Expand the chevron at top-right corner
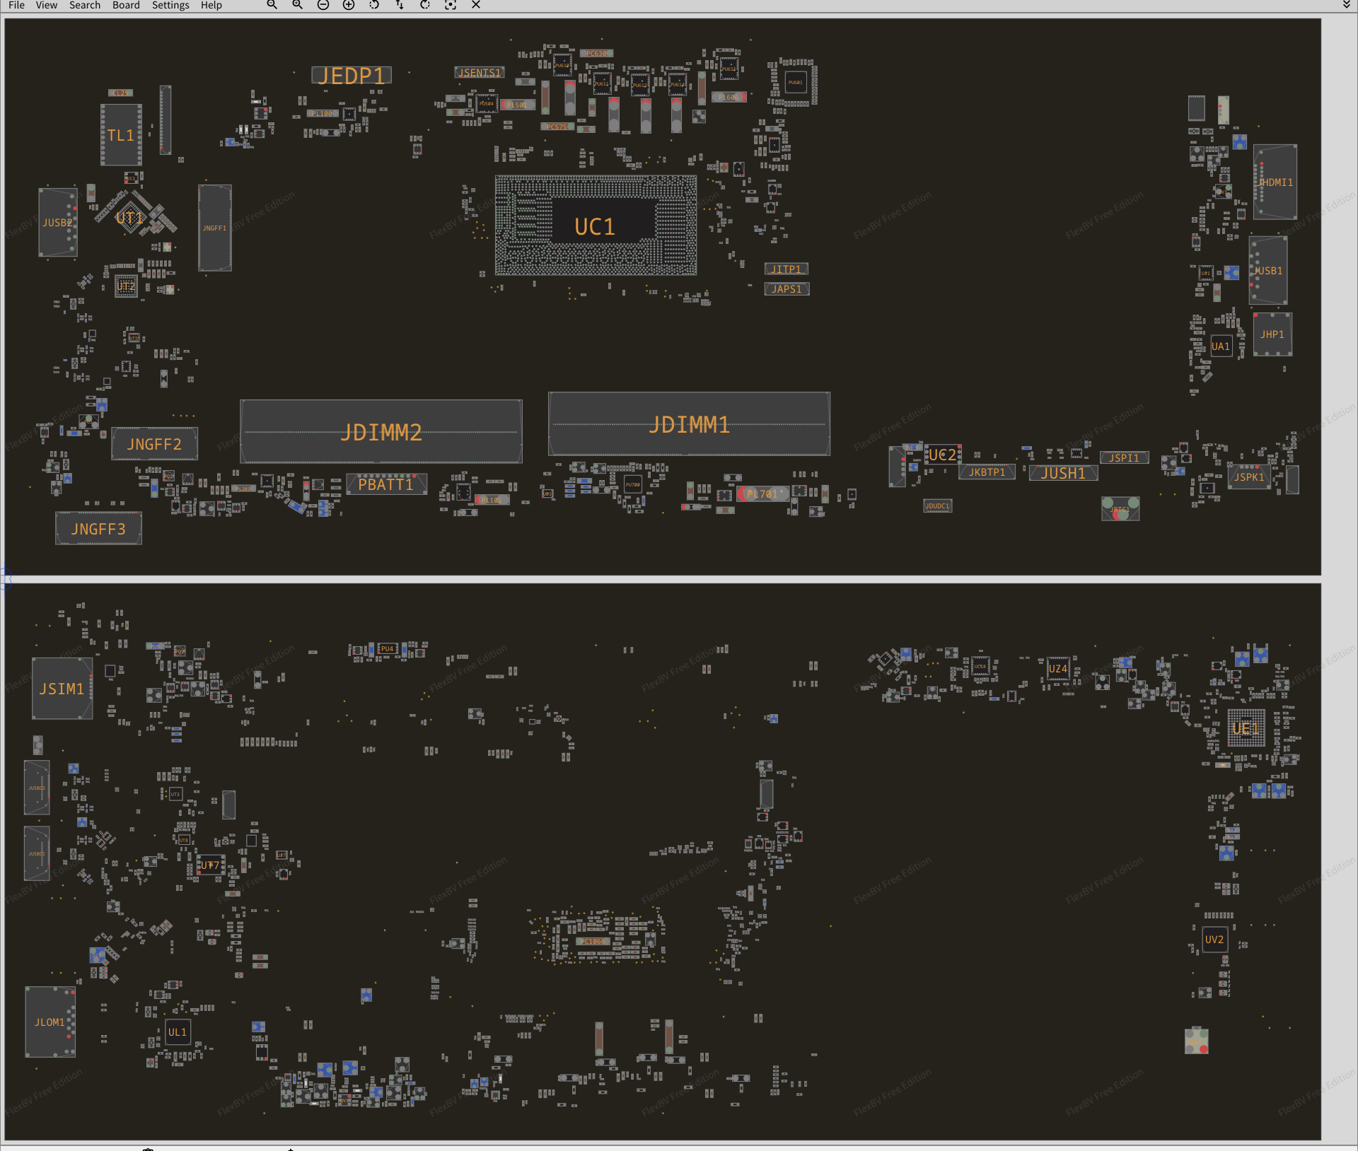 (1347, 5)
